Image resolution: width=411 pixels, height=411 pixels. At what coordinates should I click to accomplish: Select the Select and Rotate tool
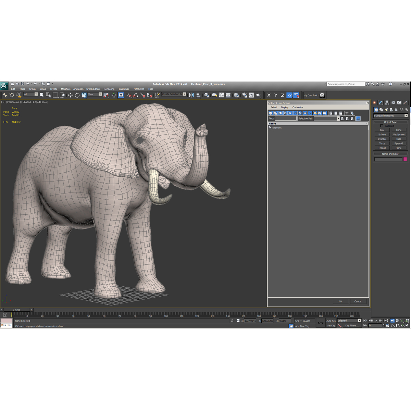[x=77, y=95]
